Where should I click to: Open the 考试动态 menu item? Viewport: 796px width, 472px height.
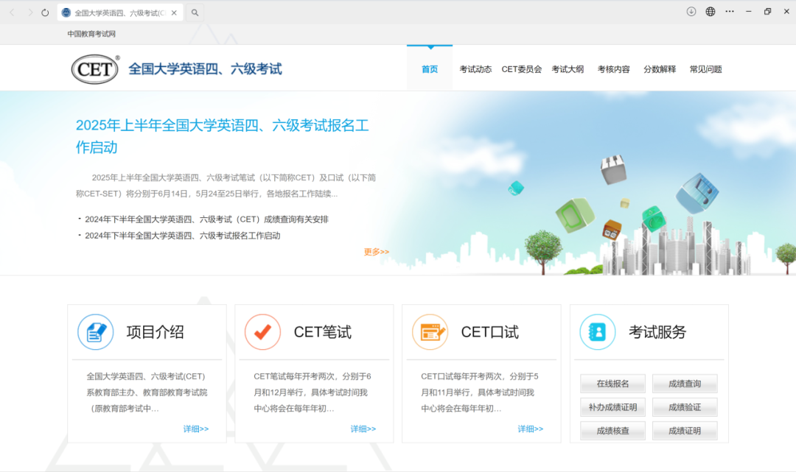(x=475, y=68)
